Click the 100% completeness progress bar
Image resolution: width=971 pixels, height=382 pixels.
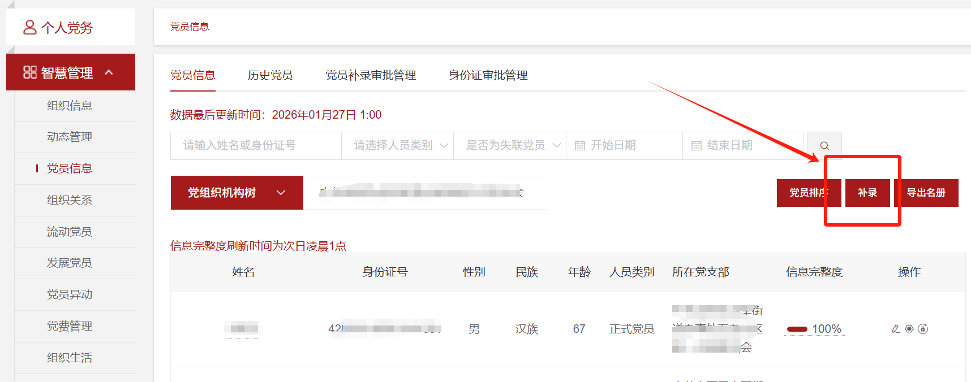(797, 329)
